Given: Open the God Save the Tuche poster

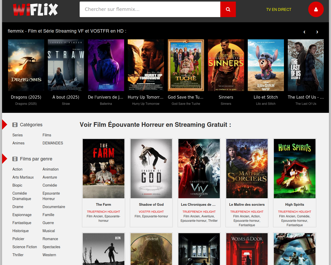Looking at the screenshot, I should 186,65.
